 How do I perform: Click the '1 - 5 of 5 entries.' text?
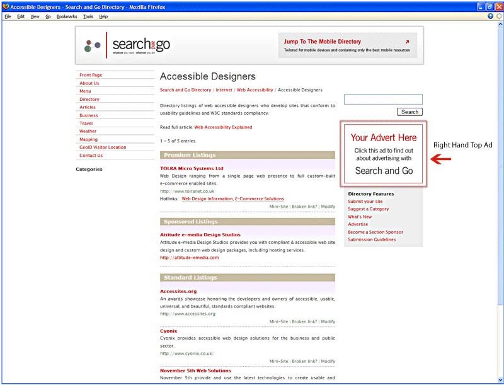pyautogui.click(x=178, y=141)
